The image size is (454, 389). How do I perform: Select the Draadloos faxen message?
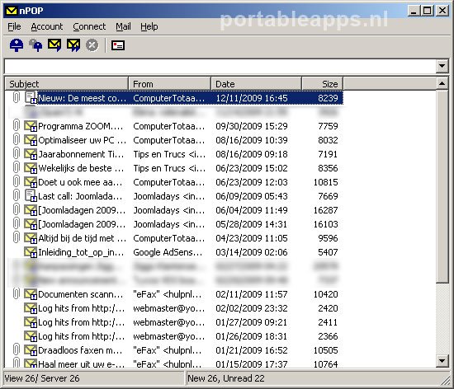[173, 350]
